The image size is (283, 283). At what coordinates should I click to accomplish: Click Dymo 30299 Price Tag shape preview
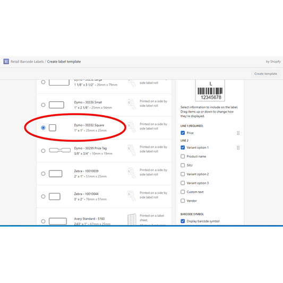(x=60, y=150)
